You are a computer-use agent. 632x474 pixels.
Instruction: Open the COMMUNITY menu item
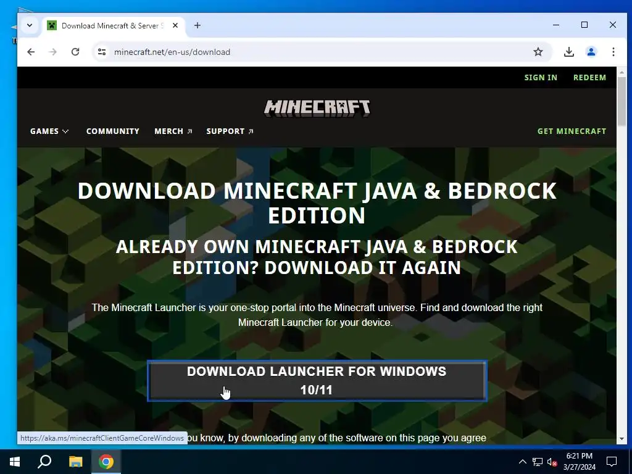point(113,131)
